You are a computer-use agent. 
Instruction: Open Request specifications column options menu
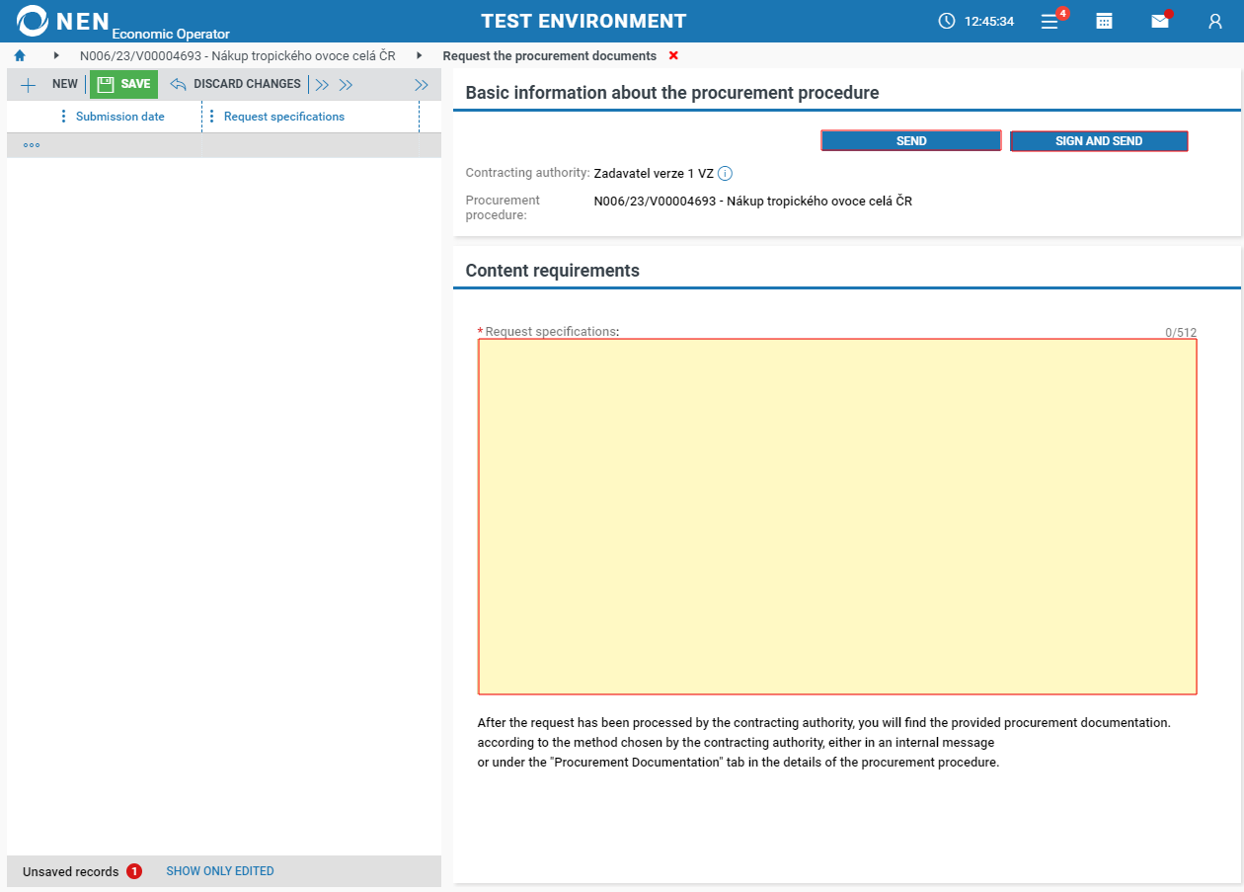(212, 117)
